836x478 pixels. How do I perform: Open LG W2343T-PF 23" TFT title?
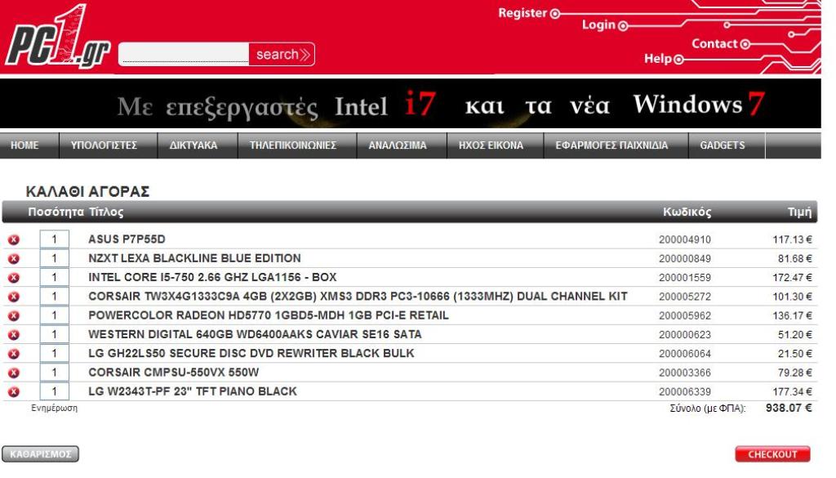click(193, 391)
